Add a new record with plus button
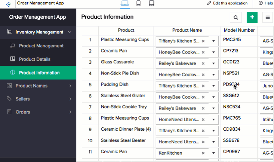 252,17
